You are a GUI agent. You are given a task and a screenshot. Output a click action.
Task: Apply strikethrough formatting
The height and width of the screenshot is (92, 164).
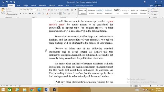pyautogui.click(x=30, y=14)
